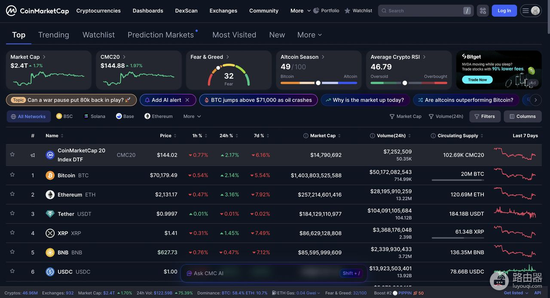Click the XRP coin logo
550x298 pixels.
point(50,233)
